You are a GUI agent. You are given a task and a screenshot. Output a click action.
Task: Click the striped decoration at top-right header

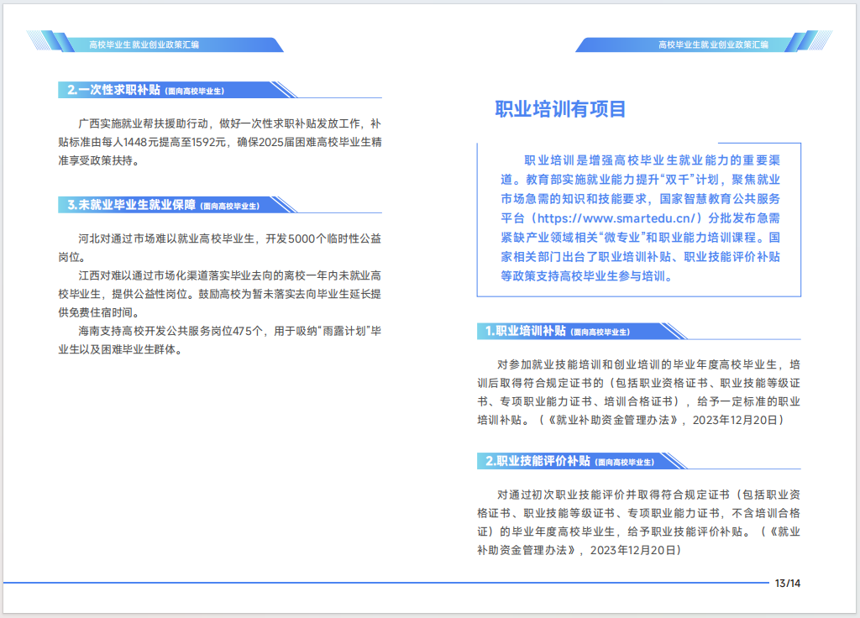(x=811, y=40)
